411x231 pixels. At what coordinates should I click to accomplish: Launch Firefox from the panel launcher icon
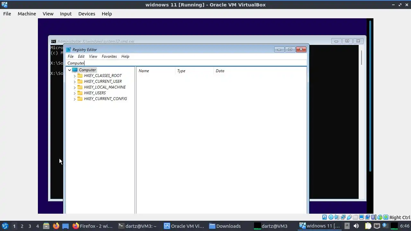click(x=56, y=226)
